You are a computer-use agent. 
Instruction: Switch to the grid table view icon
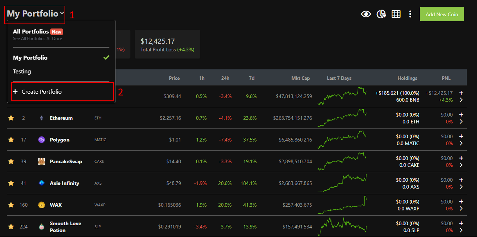coord(396,14)
